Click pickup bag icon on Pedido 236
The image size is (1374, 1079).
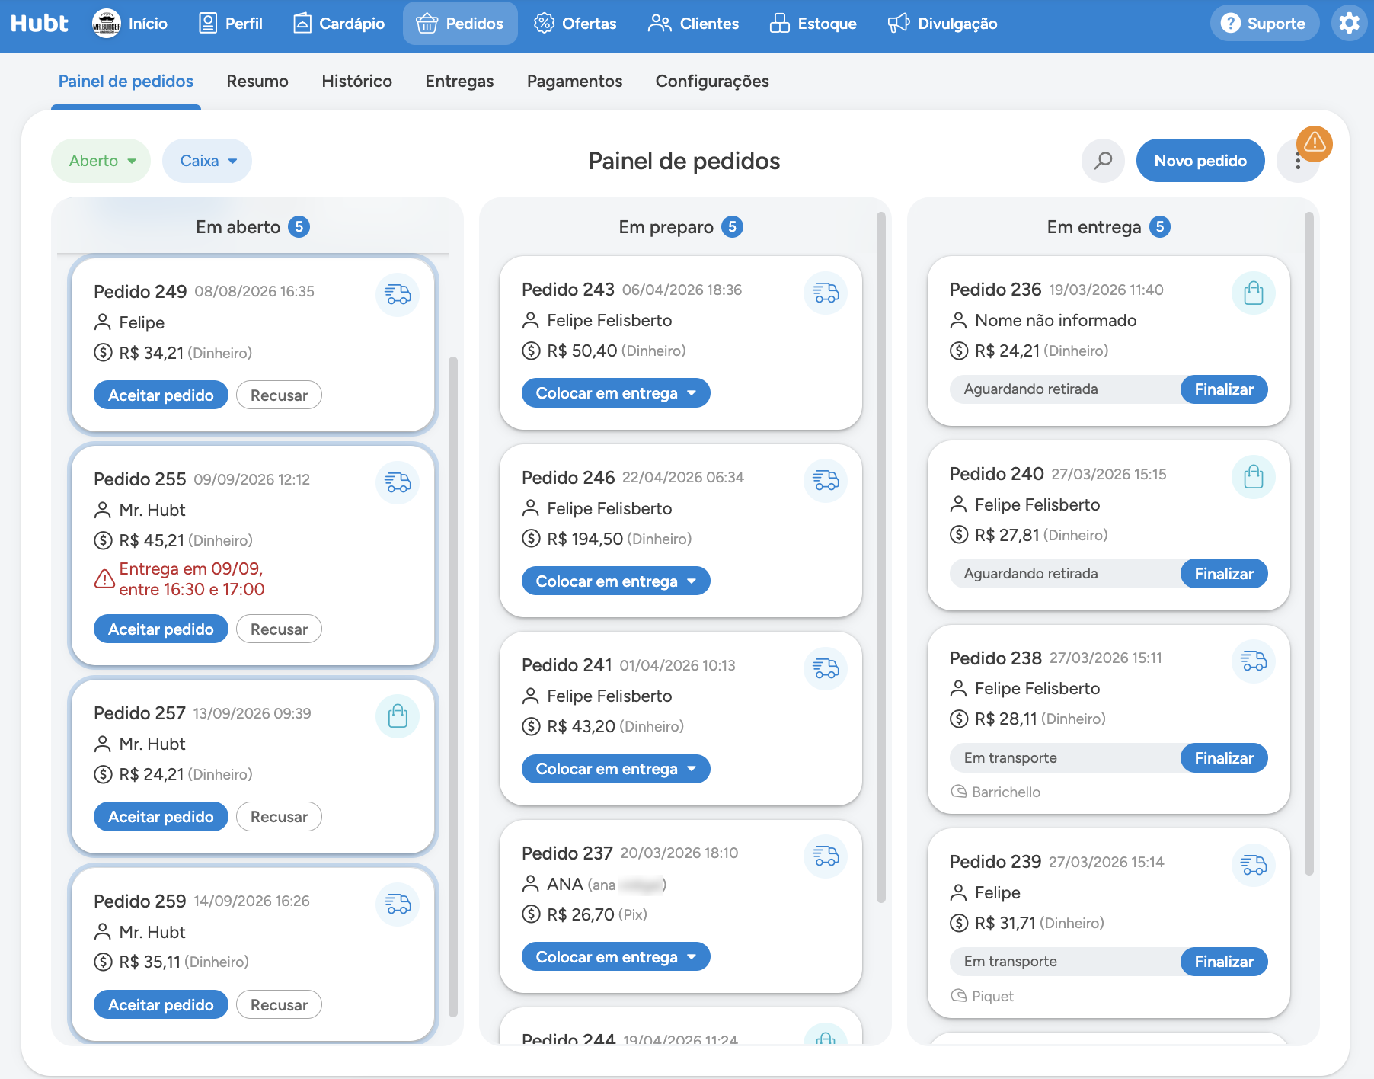tap(1254, 293)
